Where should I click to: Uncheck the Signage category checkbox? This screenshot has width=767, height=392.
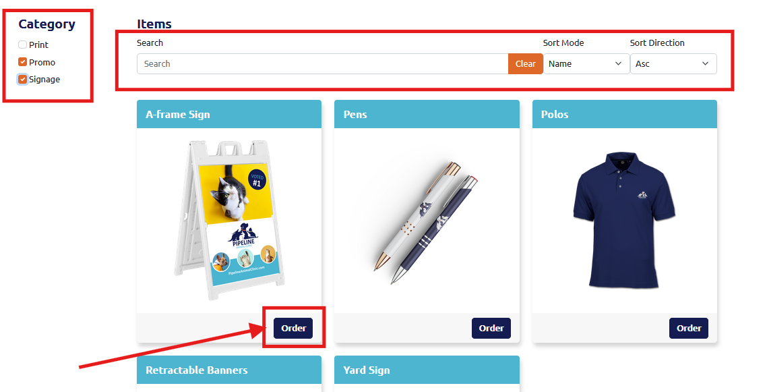click(23, 79)
